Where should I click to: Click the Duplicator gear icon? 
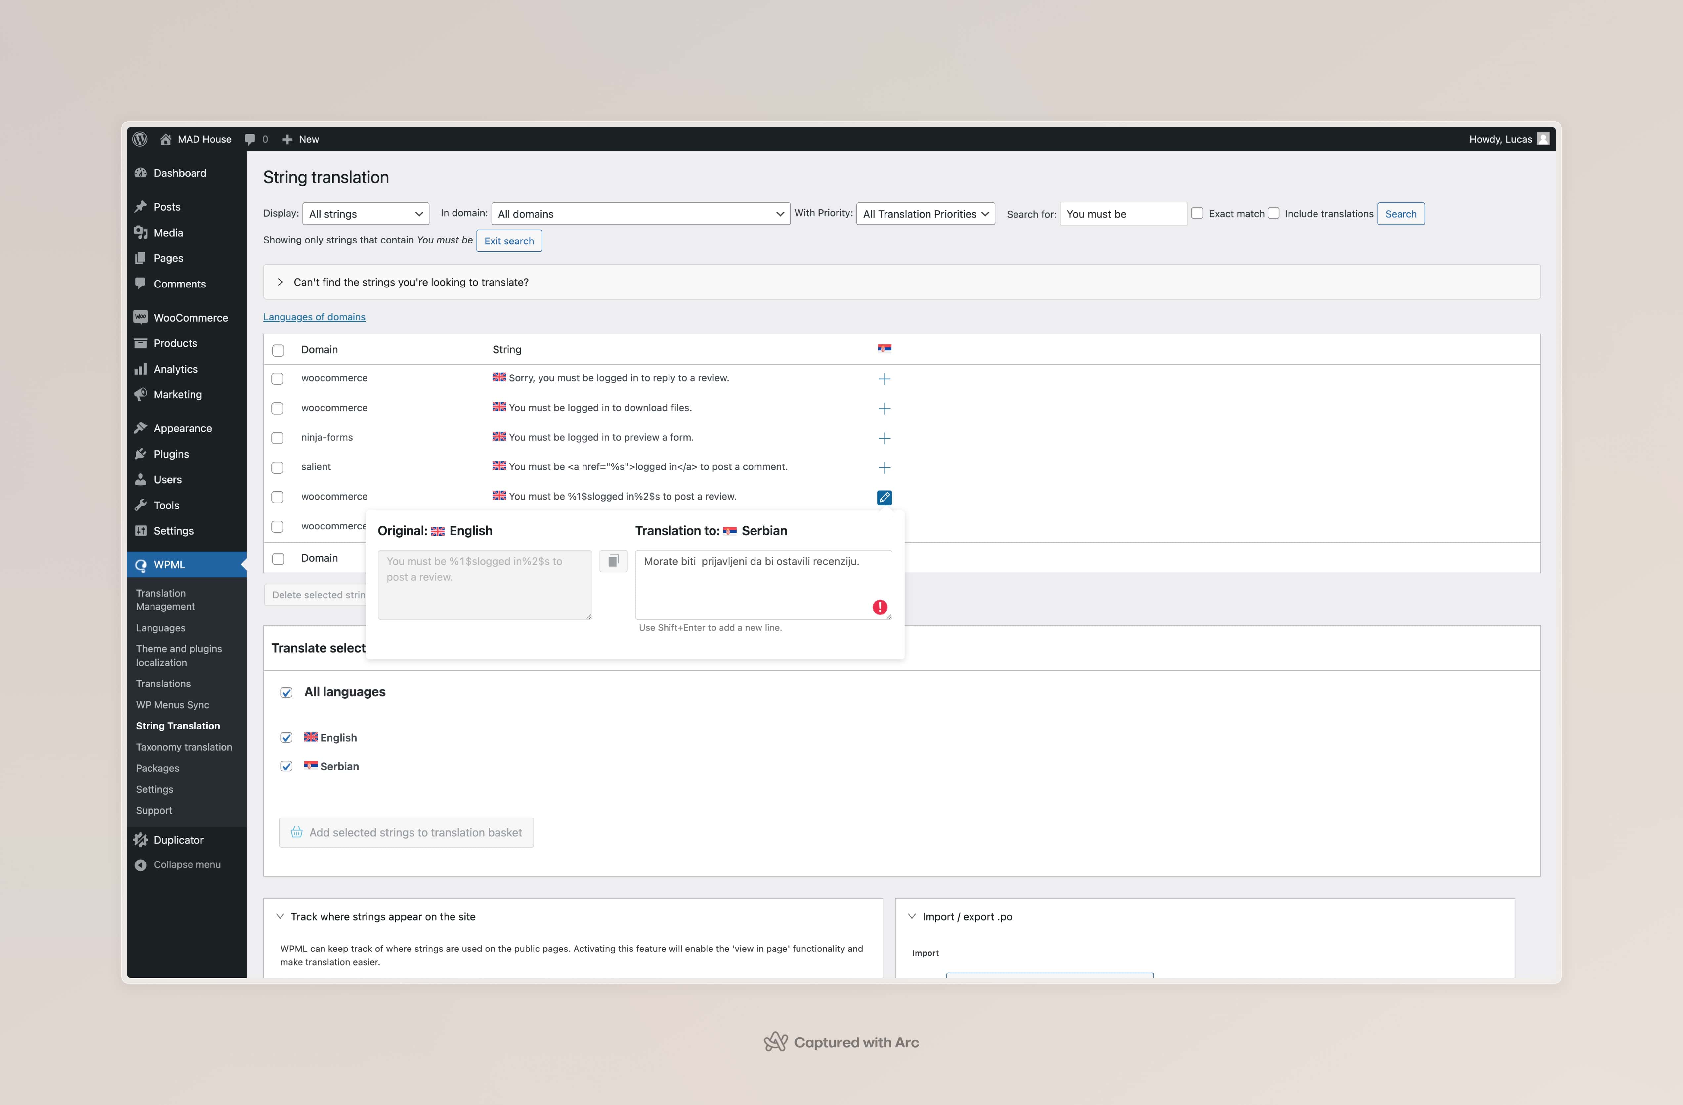tap(140, 840)
